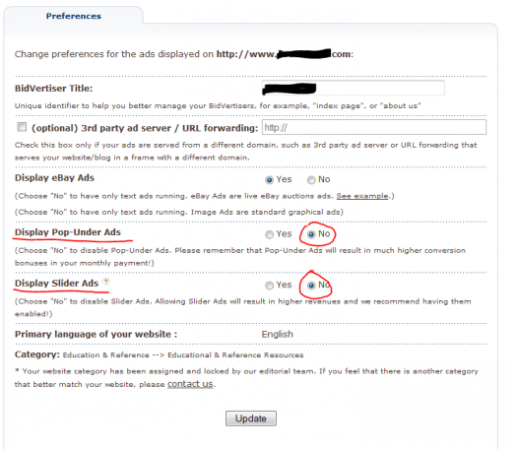The width and height of the screenshot is (516, 449).
Task: Focus the URL forwarding http:// field
Action: point(374,127)
